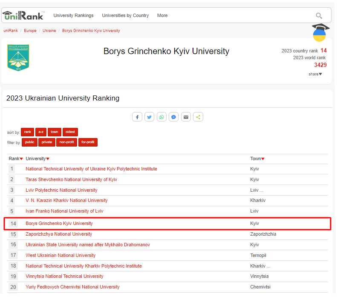
Task: Expand the share dropdown arrow
Action: pyautogui.click(x=315, y=74)
